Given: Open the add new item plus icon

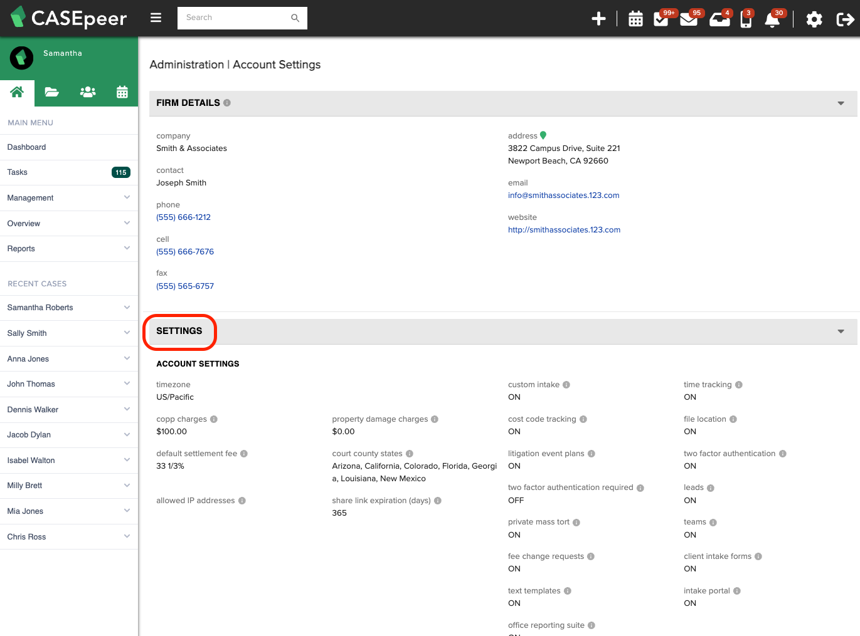Looking at the screenshot, I should 598,18.
